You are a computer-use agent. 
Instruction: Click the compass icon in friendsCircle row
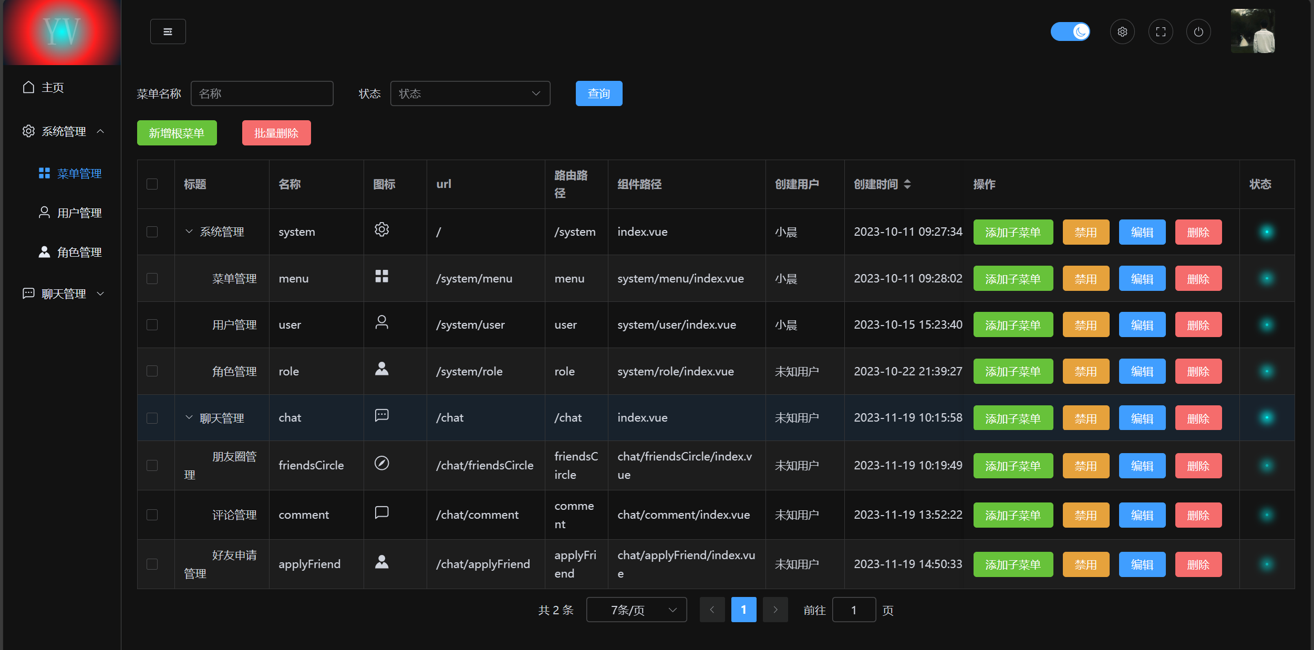[382, 463]
